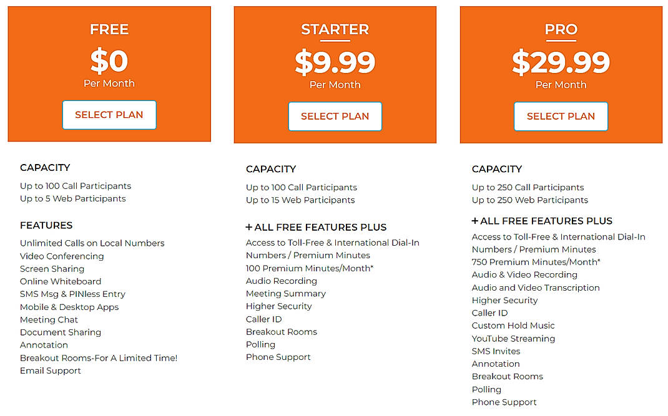This screenshot has height=416, width=668.
Task: Expand All Free Features Plus under Pro
Action: click(x=542, y=221)
